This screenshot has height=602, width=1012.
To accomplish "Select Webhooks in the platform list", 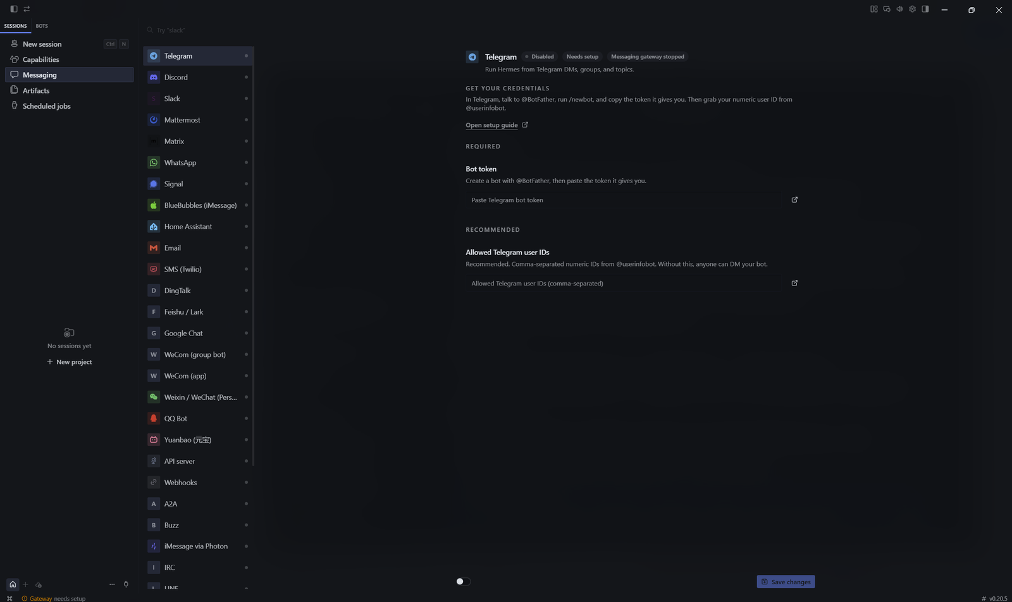I will 198,483.
